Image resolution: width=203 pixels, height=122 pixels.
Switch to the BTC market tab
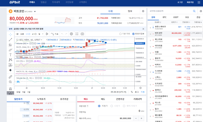point(164,17)
